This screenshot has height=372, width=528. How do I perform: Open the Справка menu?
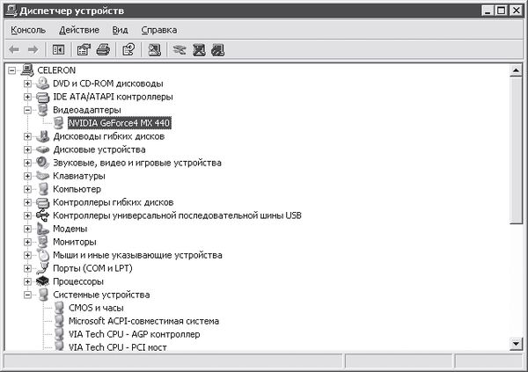pos(158,30)
